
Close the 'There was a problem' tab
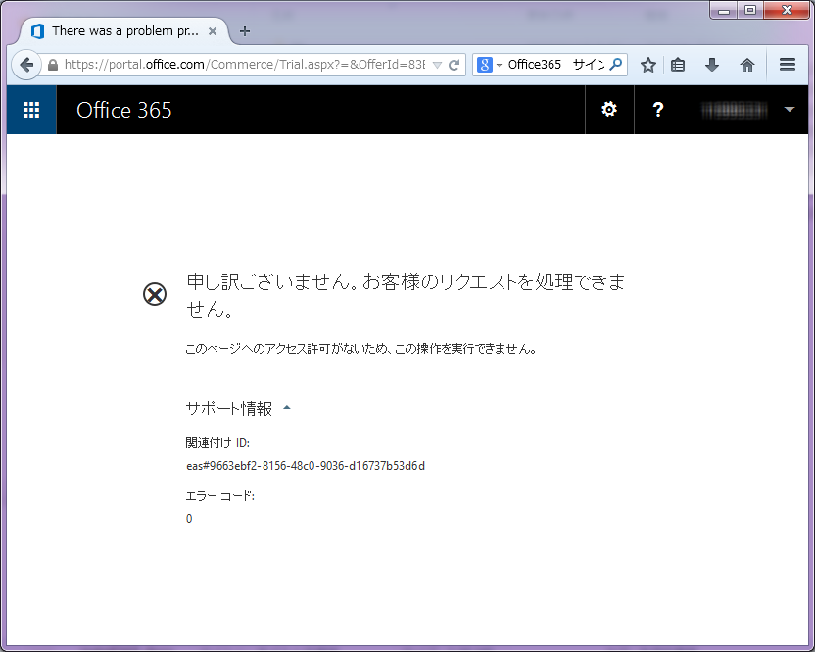pos(213,31)
